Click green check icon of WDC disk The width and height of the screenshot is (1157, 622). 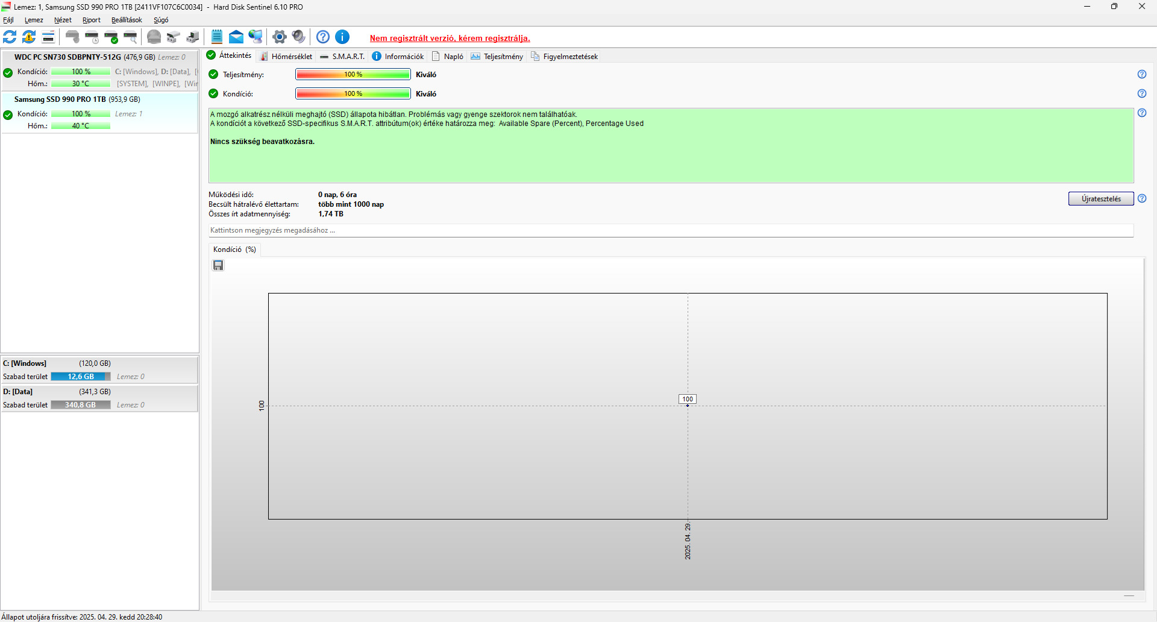pos(8,73)
